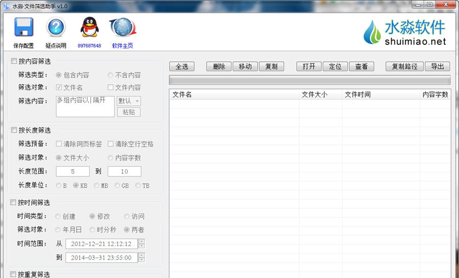This screenshot has width=459, height=278.
Task: Enable 按长度筛选 checkbox
Action: coord(14,130)
